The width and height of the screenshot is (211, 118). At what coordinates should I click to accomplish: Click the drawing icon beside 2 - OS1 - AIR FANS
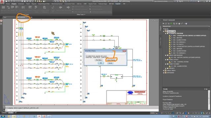[x=170, y=38]
